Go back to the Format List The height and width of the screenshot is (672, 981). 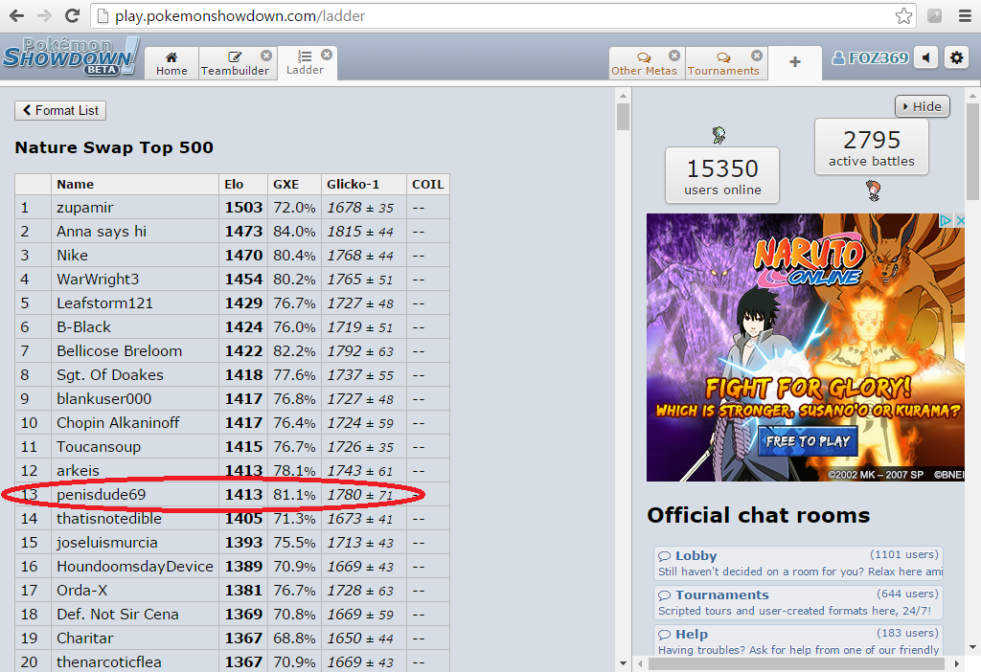point(60,111)
